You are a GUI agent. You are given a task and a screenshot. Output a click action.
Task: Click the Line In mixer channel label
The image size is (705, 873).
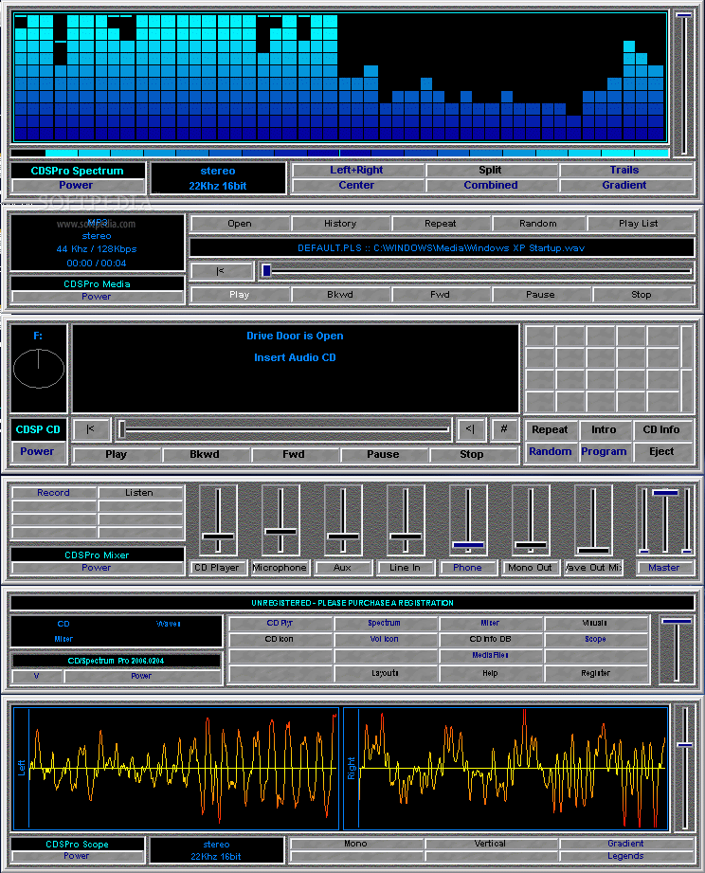tap(405, 568)
